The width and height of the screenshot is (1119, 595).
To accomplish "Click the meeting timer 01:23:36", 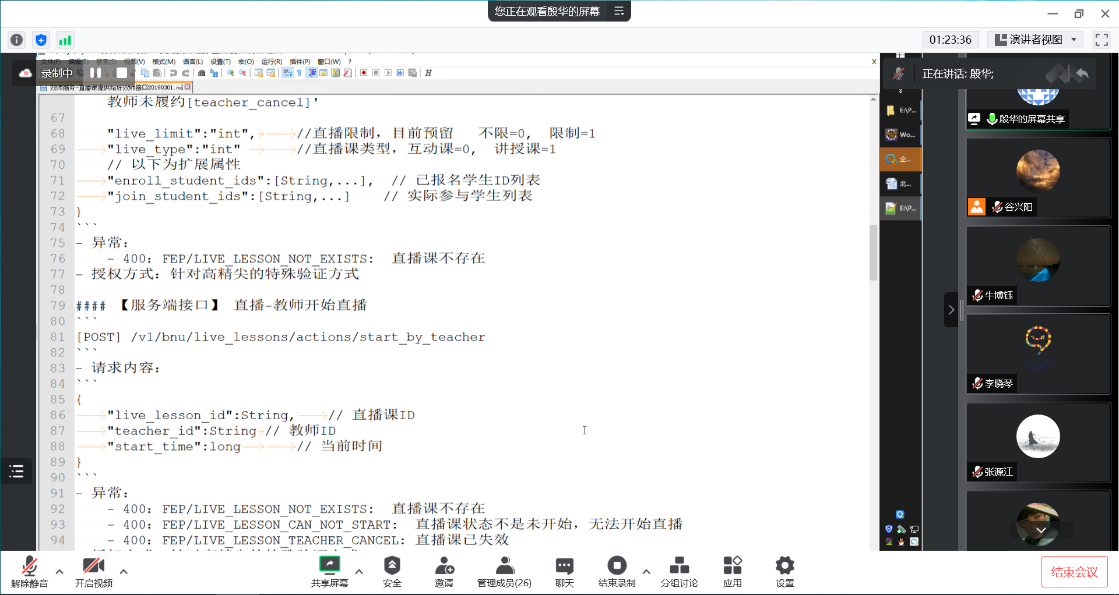I will tap(951, 40).
